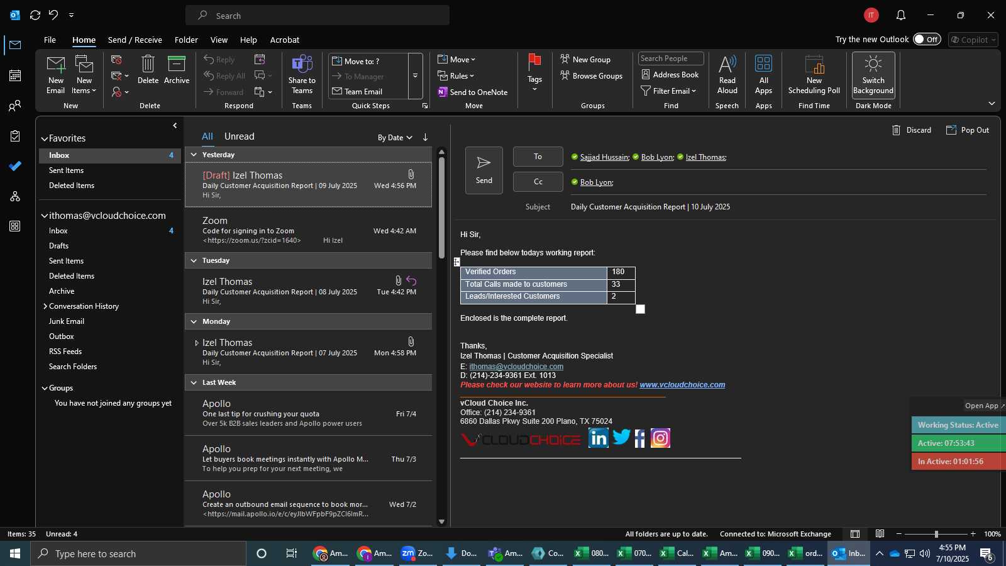Open the File menu
Screen dimensions: 1006x566
(50, 40)
